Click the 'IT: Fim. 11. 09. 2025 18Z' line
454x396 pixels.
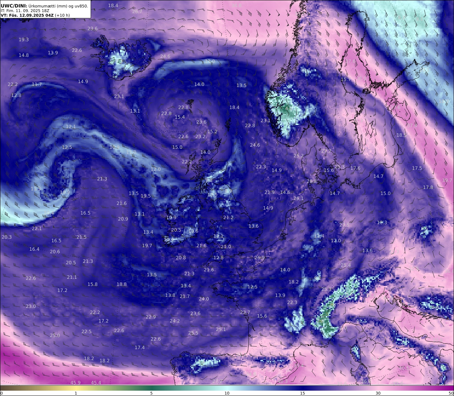click(25, 11)
